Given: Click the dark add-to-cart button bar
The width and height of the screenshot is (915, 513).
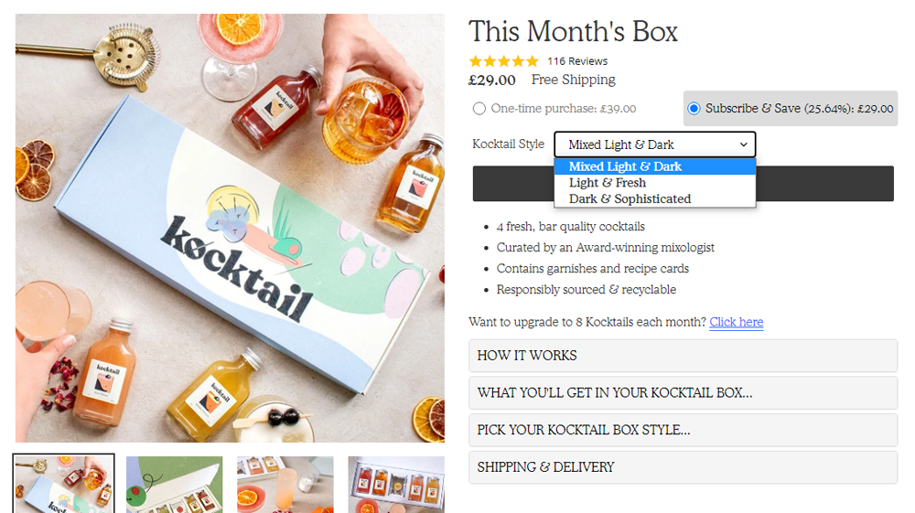Looking at the screenshot, I should point(684,184).
